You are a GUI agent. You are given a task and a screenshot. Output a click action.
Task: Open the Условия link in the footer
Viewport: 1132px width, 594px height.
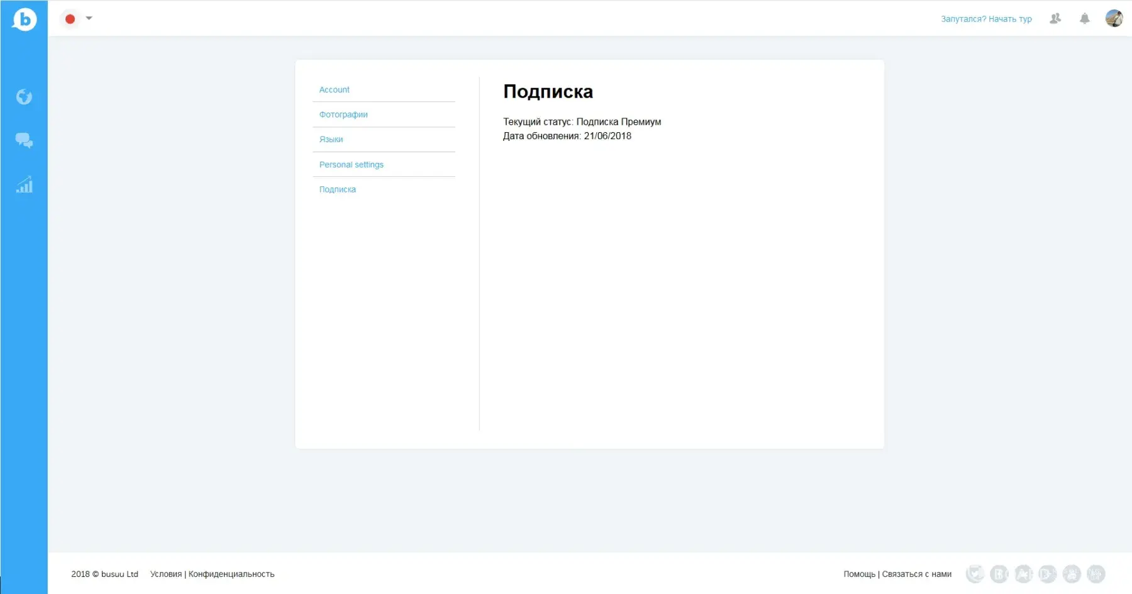click(x=165, y=574)
